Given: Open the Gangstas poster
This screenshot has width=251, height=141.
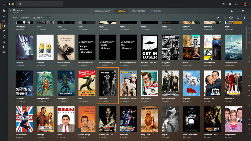Looking at the screenshot, I should (x=171, y=47).
